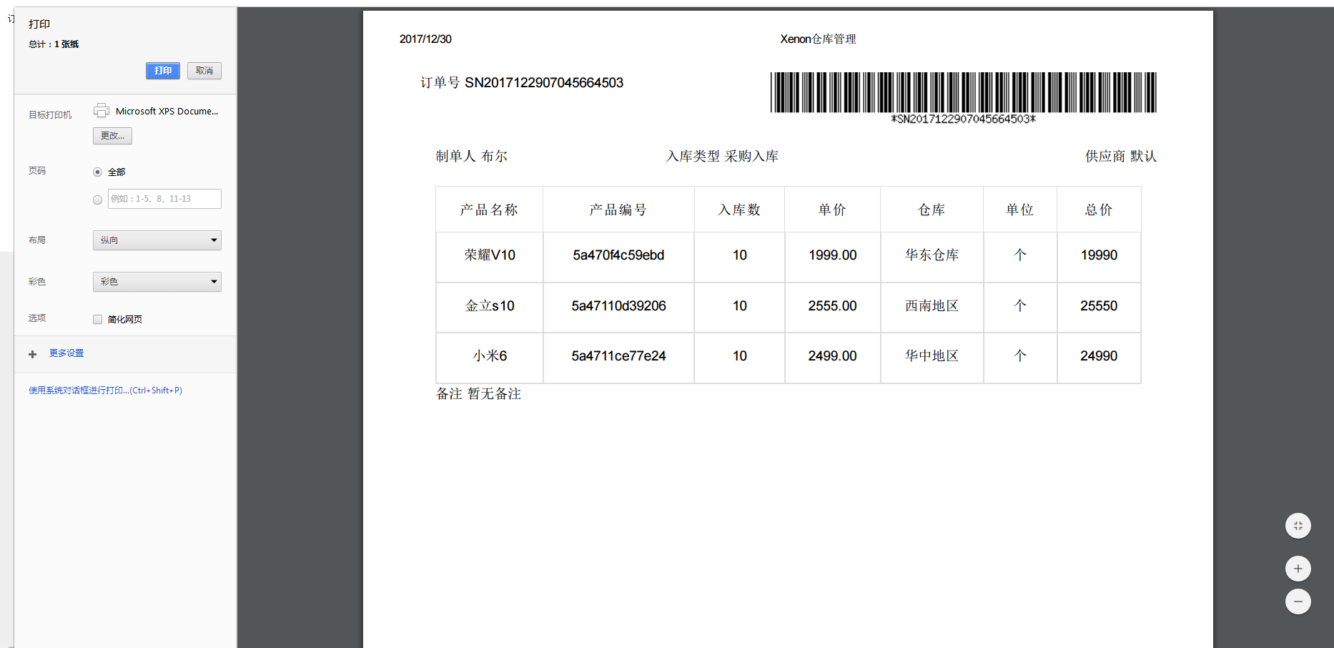Select the custom page range radio button

[97, 200]
